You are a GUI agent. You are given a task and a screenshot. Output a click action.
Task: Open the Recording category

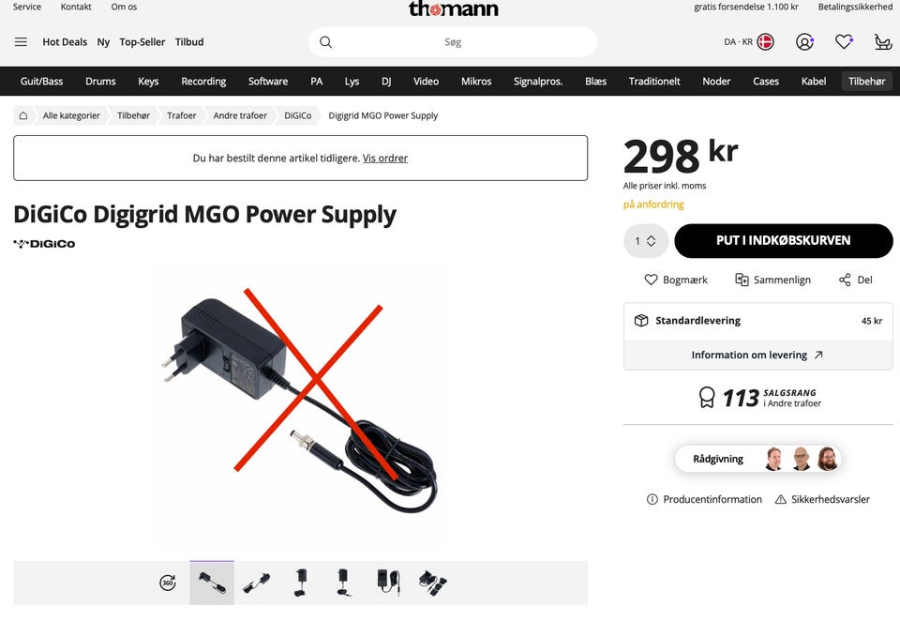(x=203, y=81)
